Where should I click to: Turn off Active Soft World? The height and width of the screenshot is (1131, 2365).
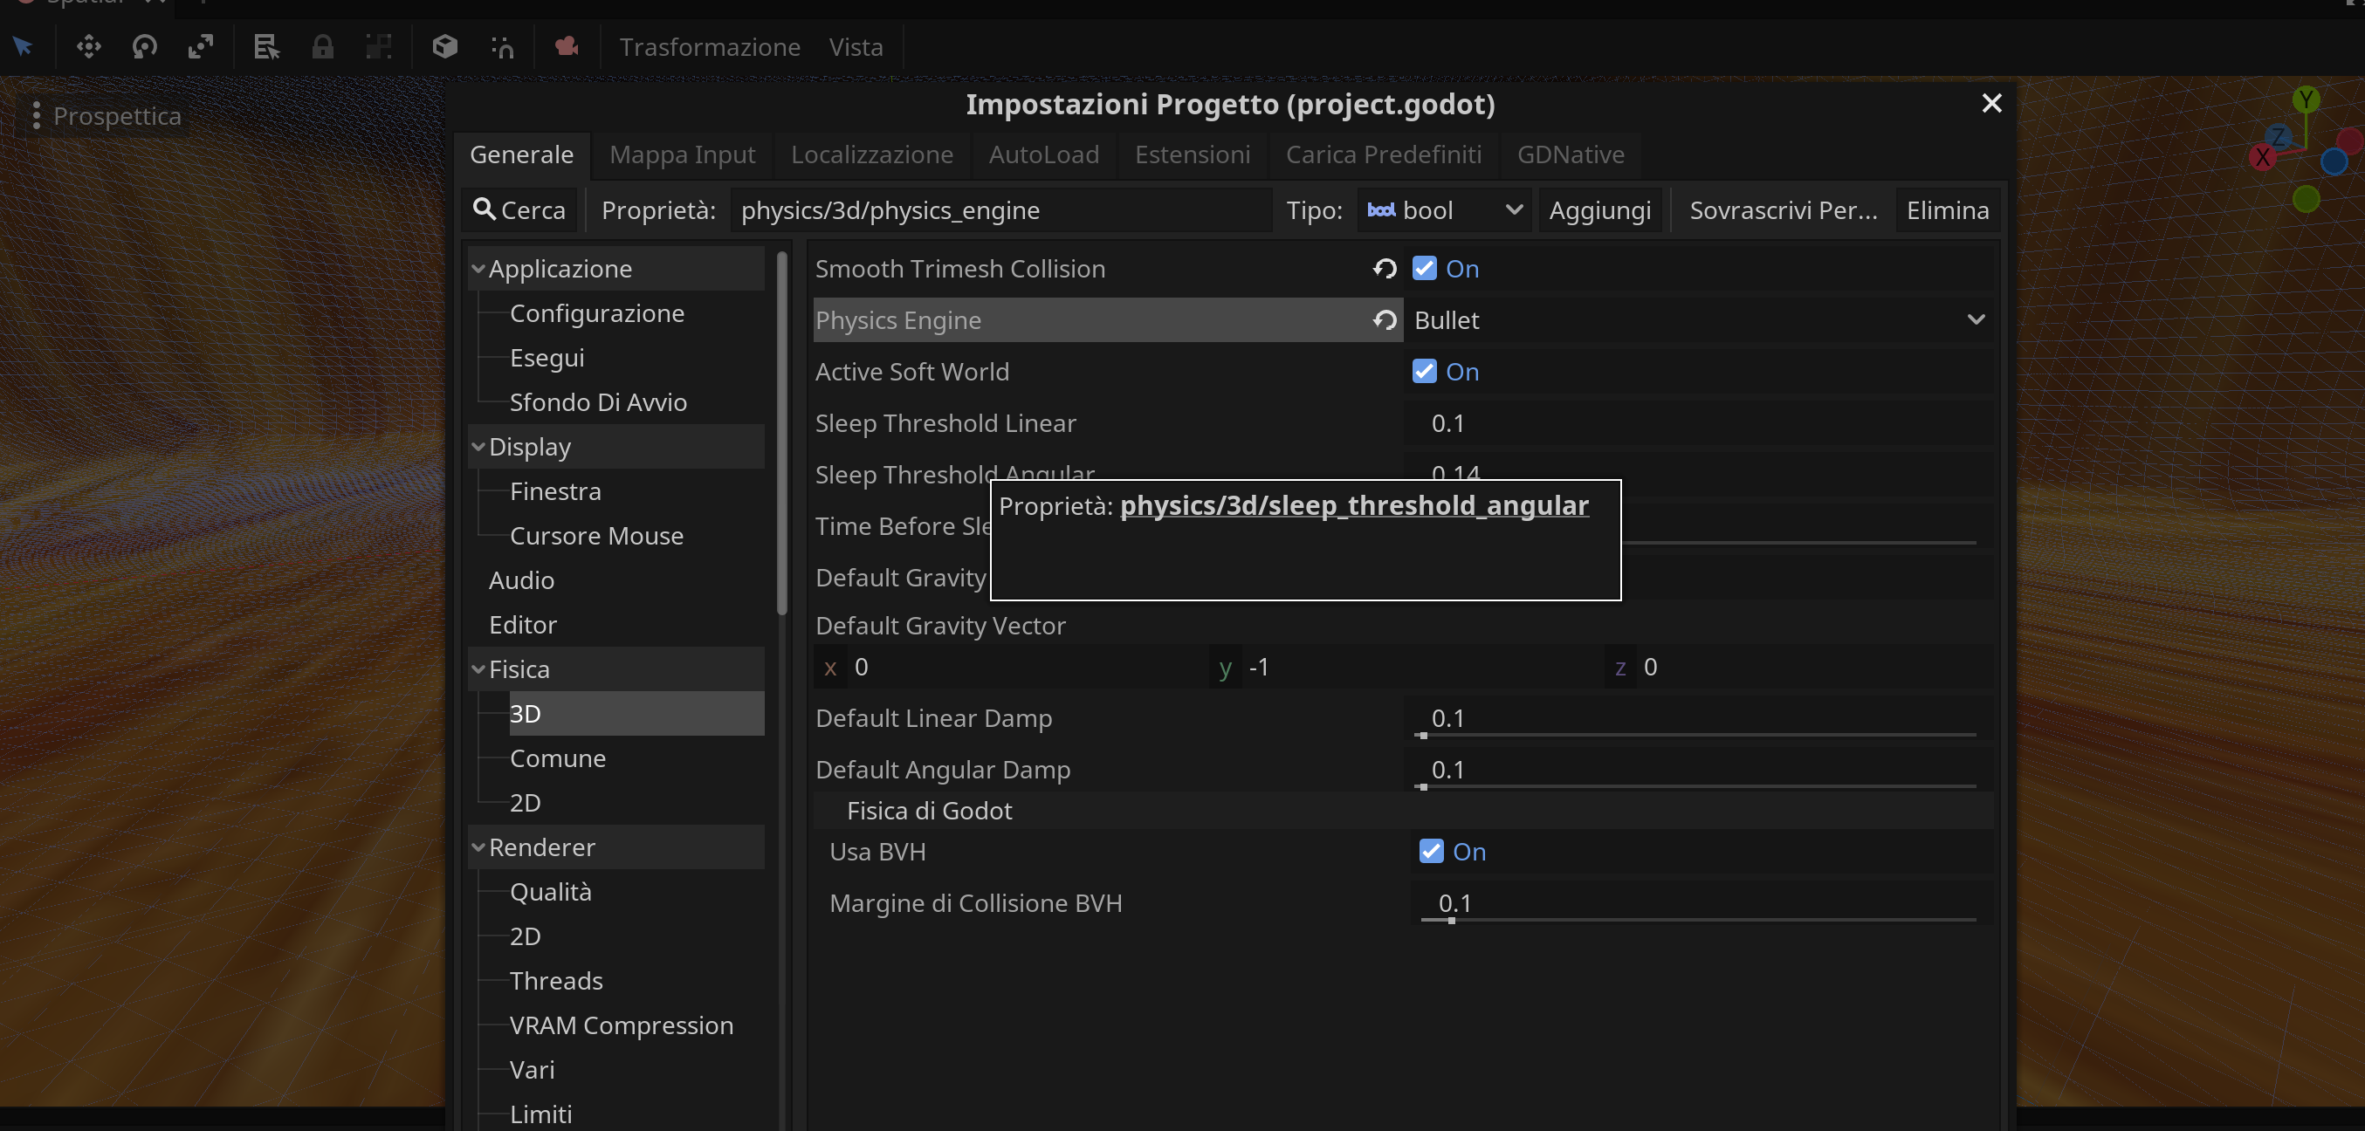pyautogui.click(x=1423, y=371)
